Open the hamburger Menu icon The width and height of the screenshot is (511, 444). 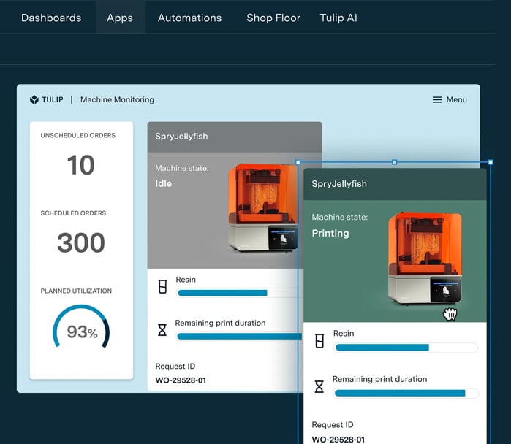tap(437, 99)
